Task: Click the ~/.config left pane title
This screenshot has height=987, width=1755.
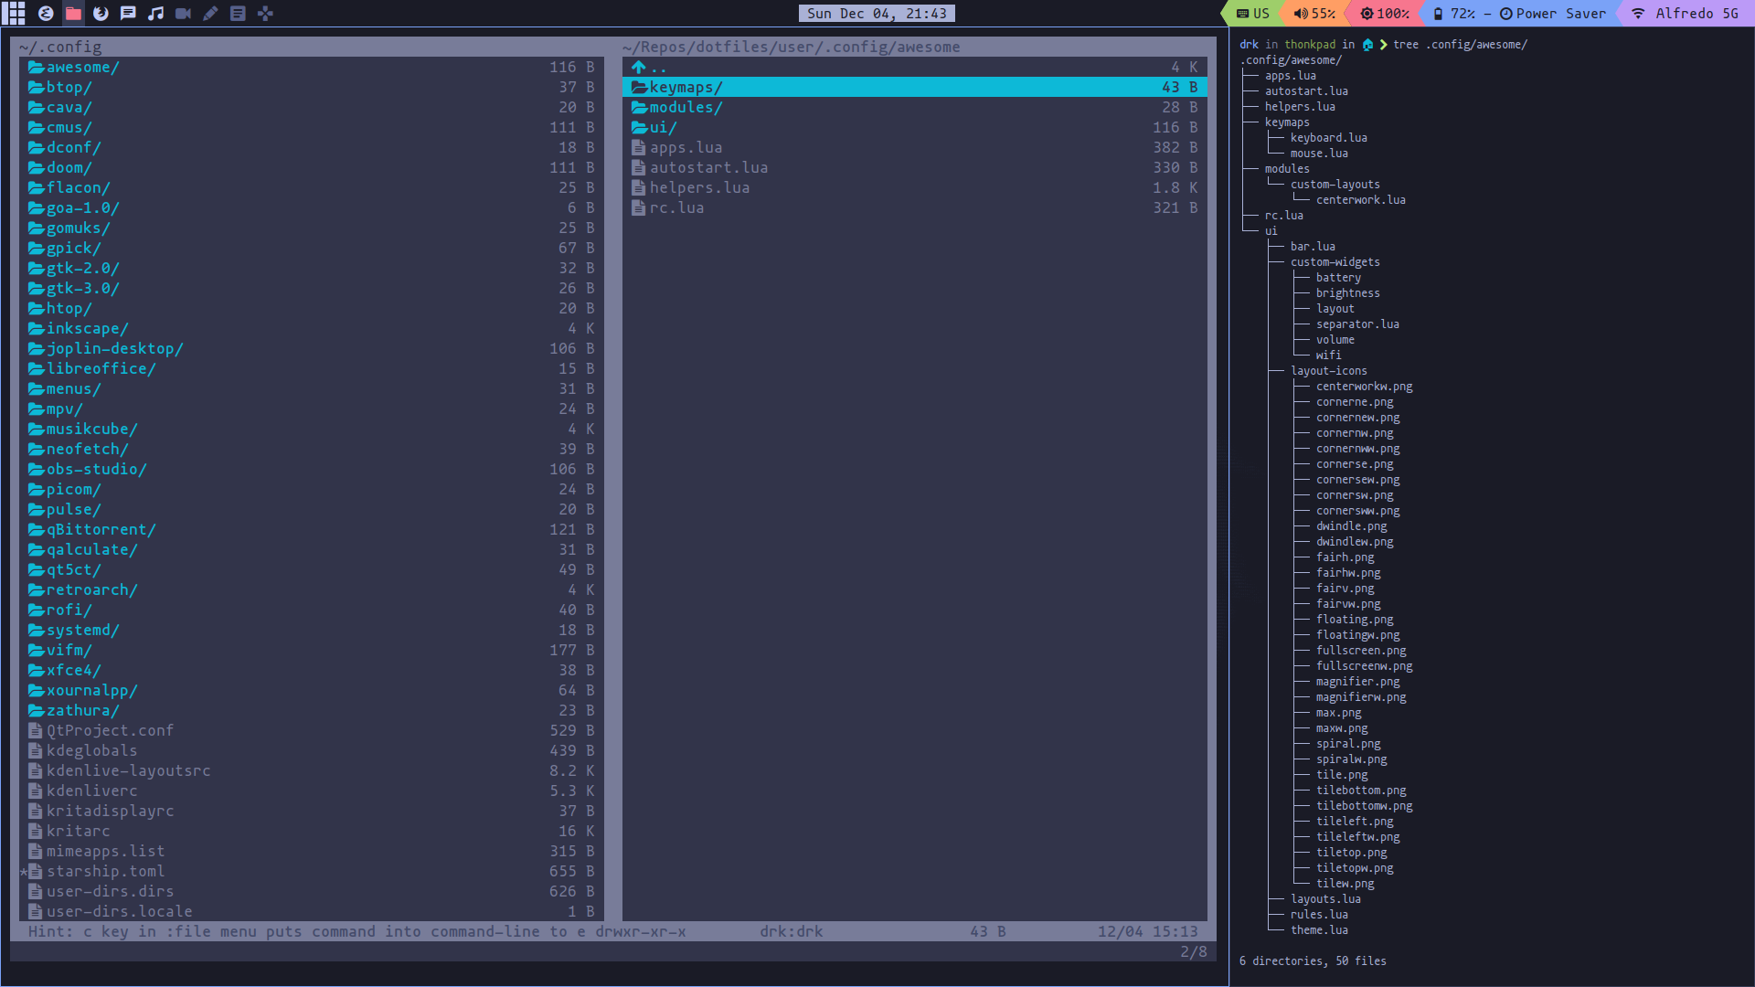Action: [60, 47]
